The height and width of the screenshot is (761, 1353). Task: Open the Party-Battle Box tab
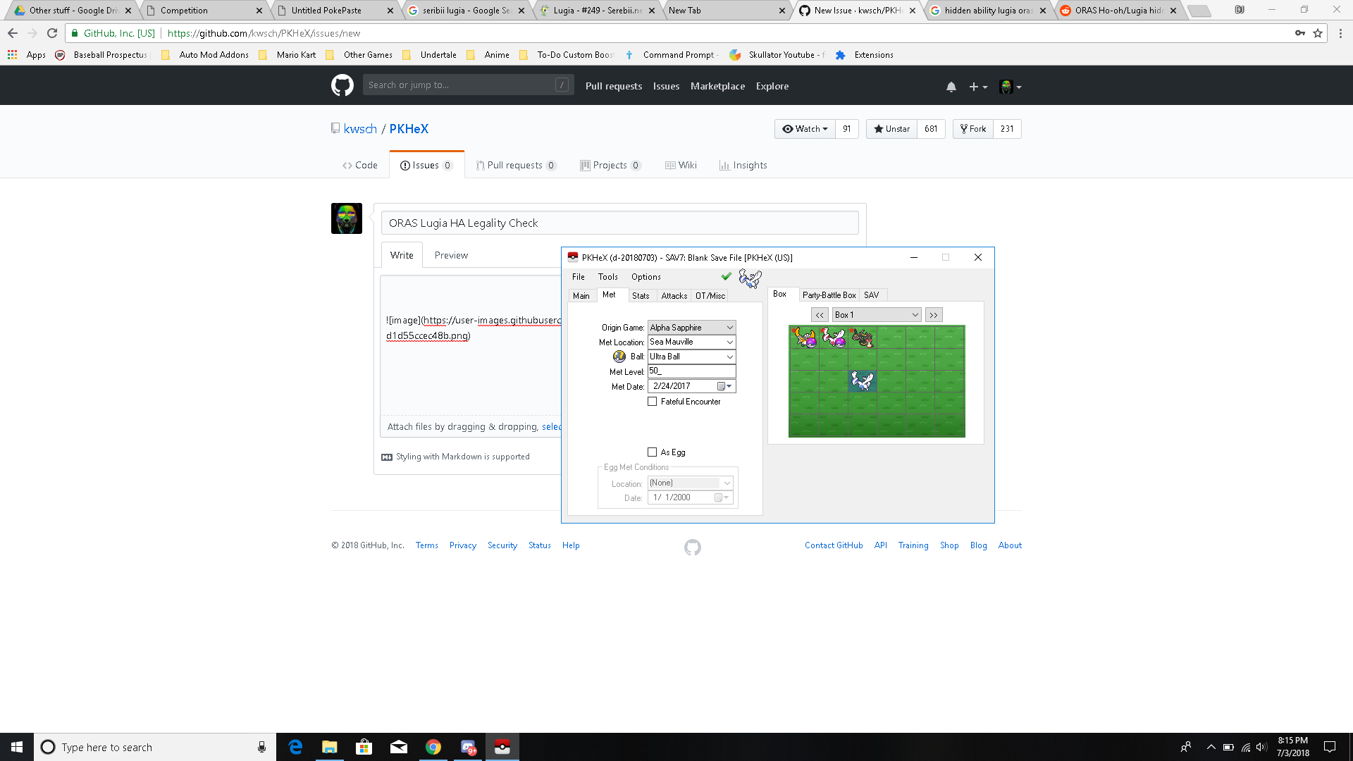pos(829,295)
